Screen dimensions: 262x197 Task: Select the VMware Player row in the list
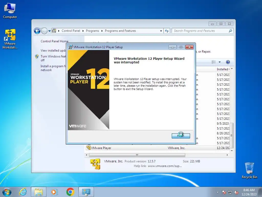tap(158, 148)
